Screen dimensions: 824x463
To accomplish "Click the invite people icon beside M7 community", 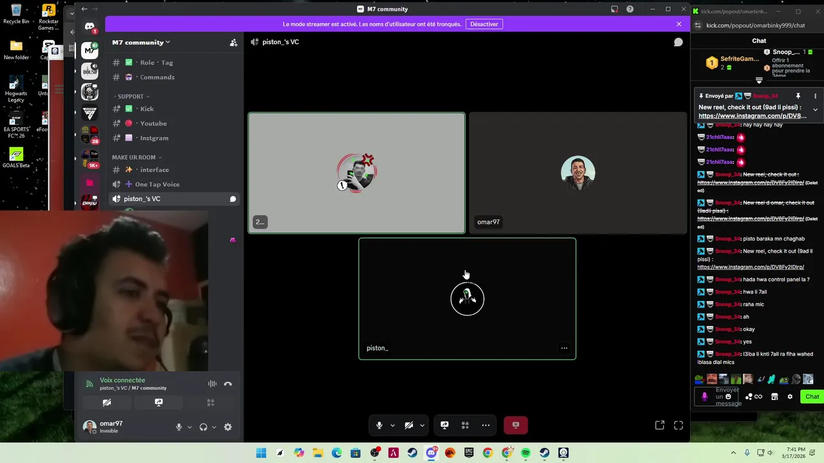I will [234, 42].
